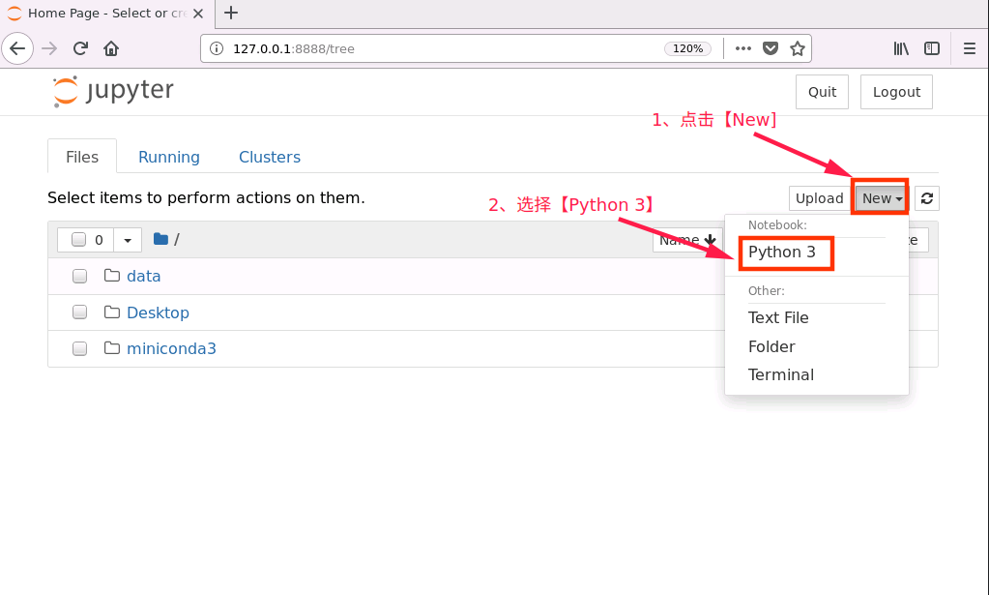Click the folder icon beside miniconda3
The height and width of the screenshot is (595, 989).
[x=111, y=348]
